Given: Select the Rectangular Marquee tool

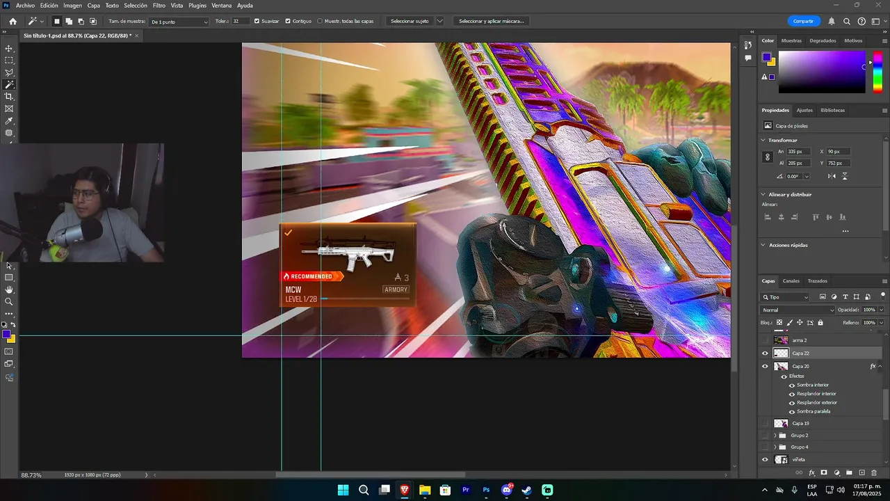Looking at the screenshot, I should point(9,61).
